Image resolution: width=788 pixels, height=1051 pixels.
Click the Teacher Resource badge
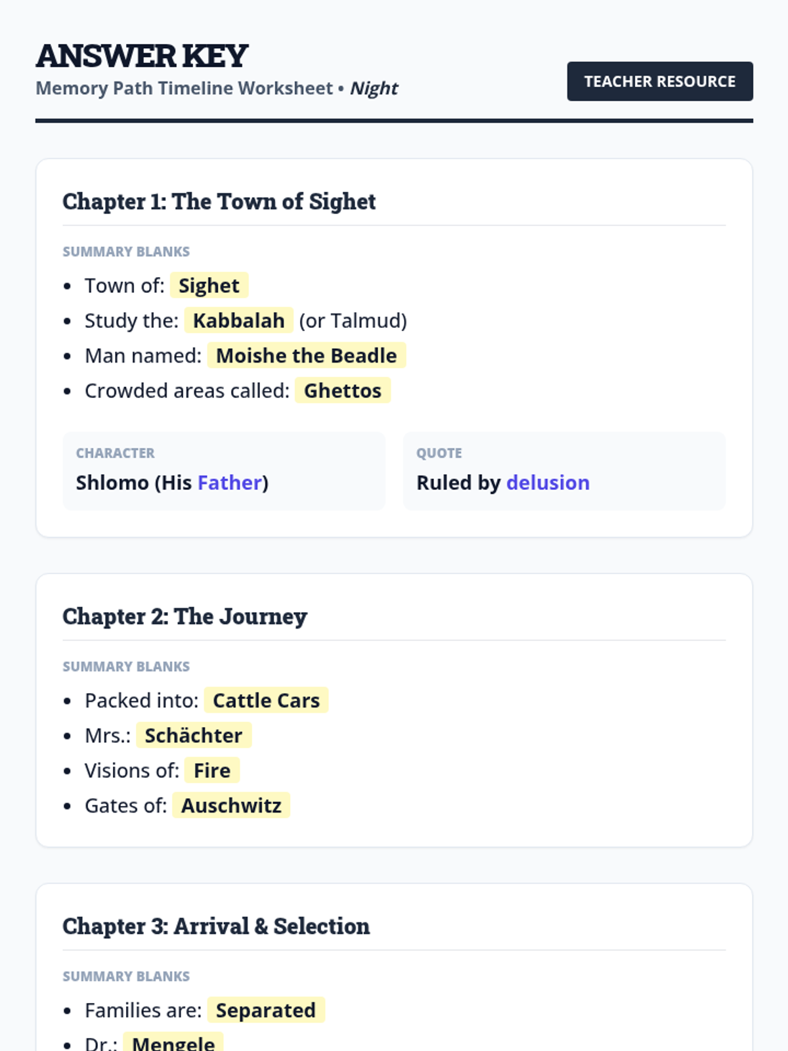click(659, 81)
